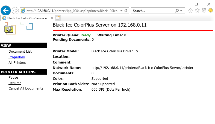Select the Black Ice ColorPlus Server tab
Image resolution: width=215 pixels, height=124 pixels.
coord(27,18)
